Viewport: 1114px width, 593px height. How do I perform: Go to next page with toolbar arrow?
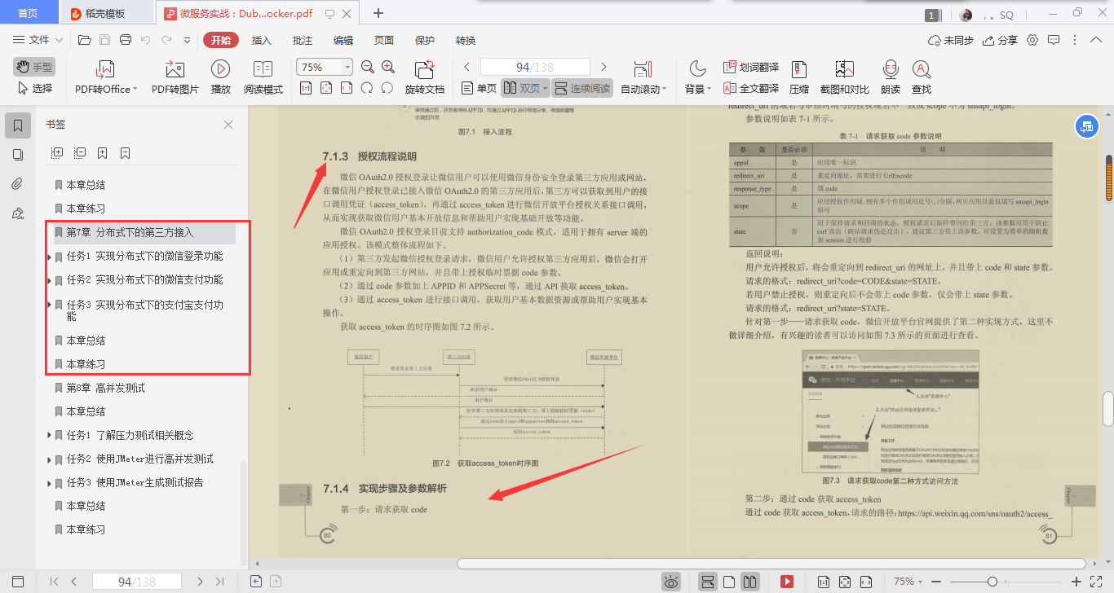pyautogui.click(x=603, y=67)
